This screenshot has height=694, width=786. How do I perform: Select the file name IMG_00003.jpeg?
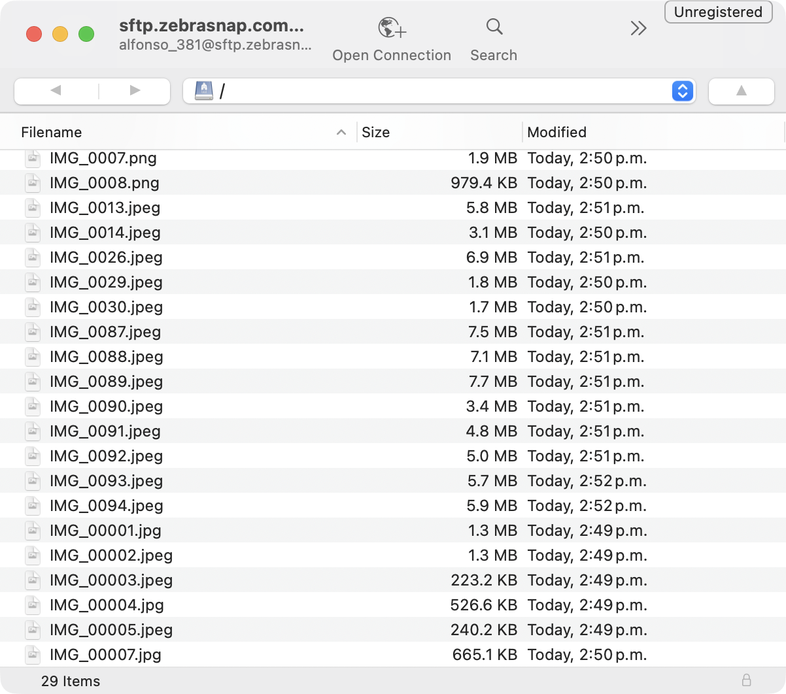click(111, 580)
